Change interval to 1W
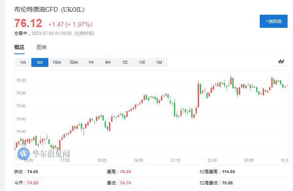This screenshot has height=191, width=293. (x=142, y=62)
